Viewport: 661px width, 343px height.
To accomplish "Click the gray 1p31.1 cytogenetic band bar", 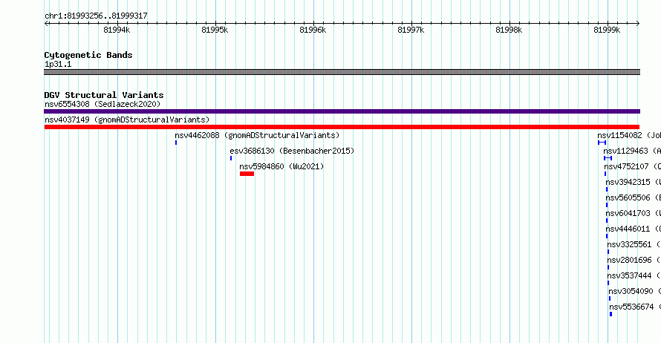I will pos(342,72).
